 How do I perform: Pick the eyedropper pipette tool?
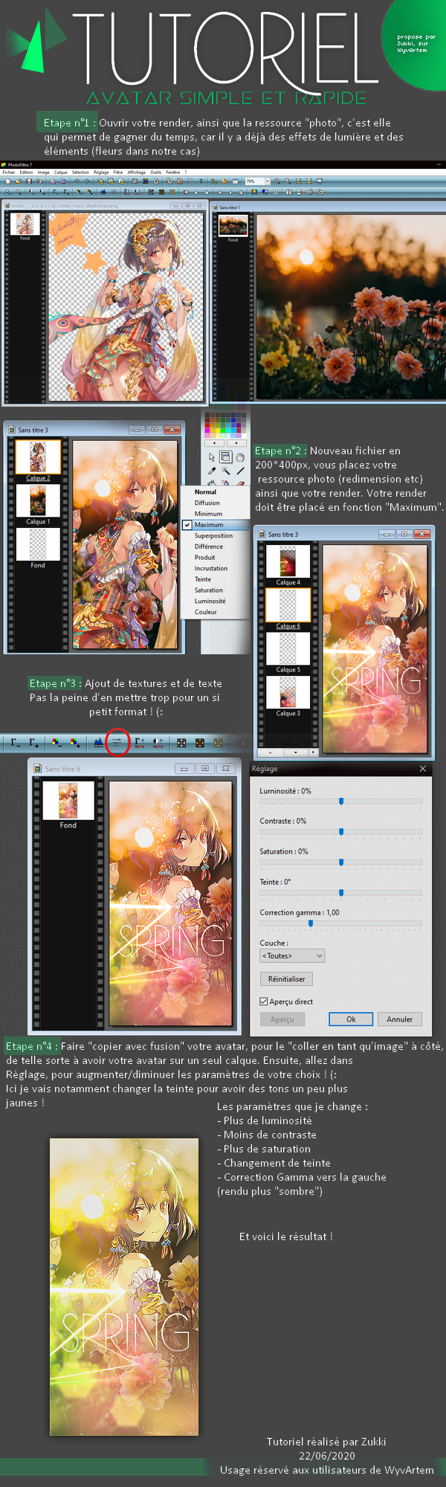[x=212, y=471]
